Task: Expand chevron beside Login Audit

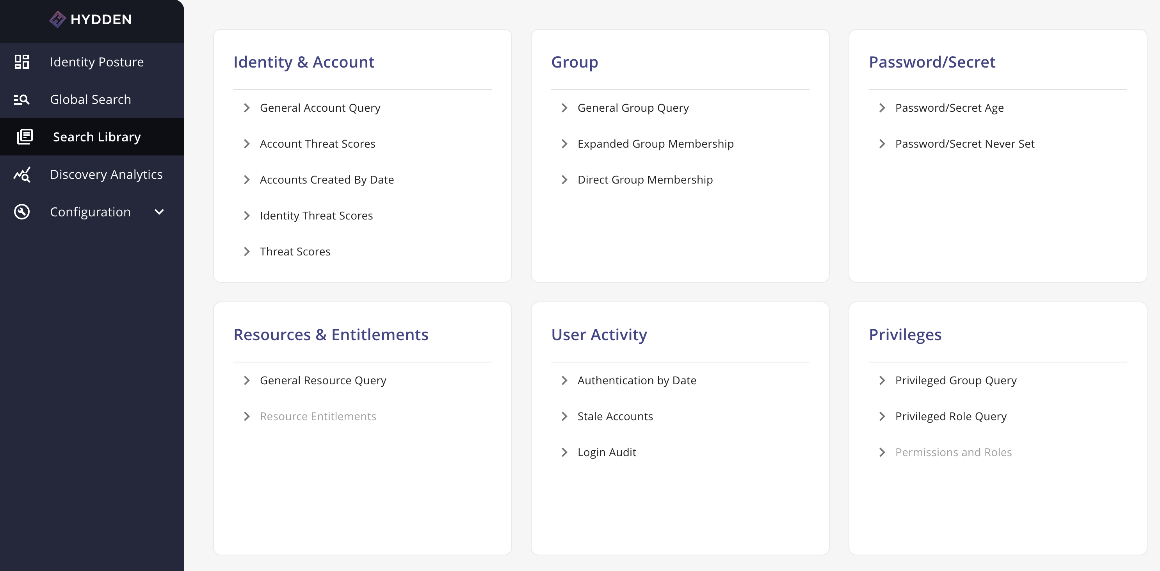Action: pyautogui.click(x=564, y=452)
